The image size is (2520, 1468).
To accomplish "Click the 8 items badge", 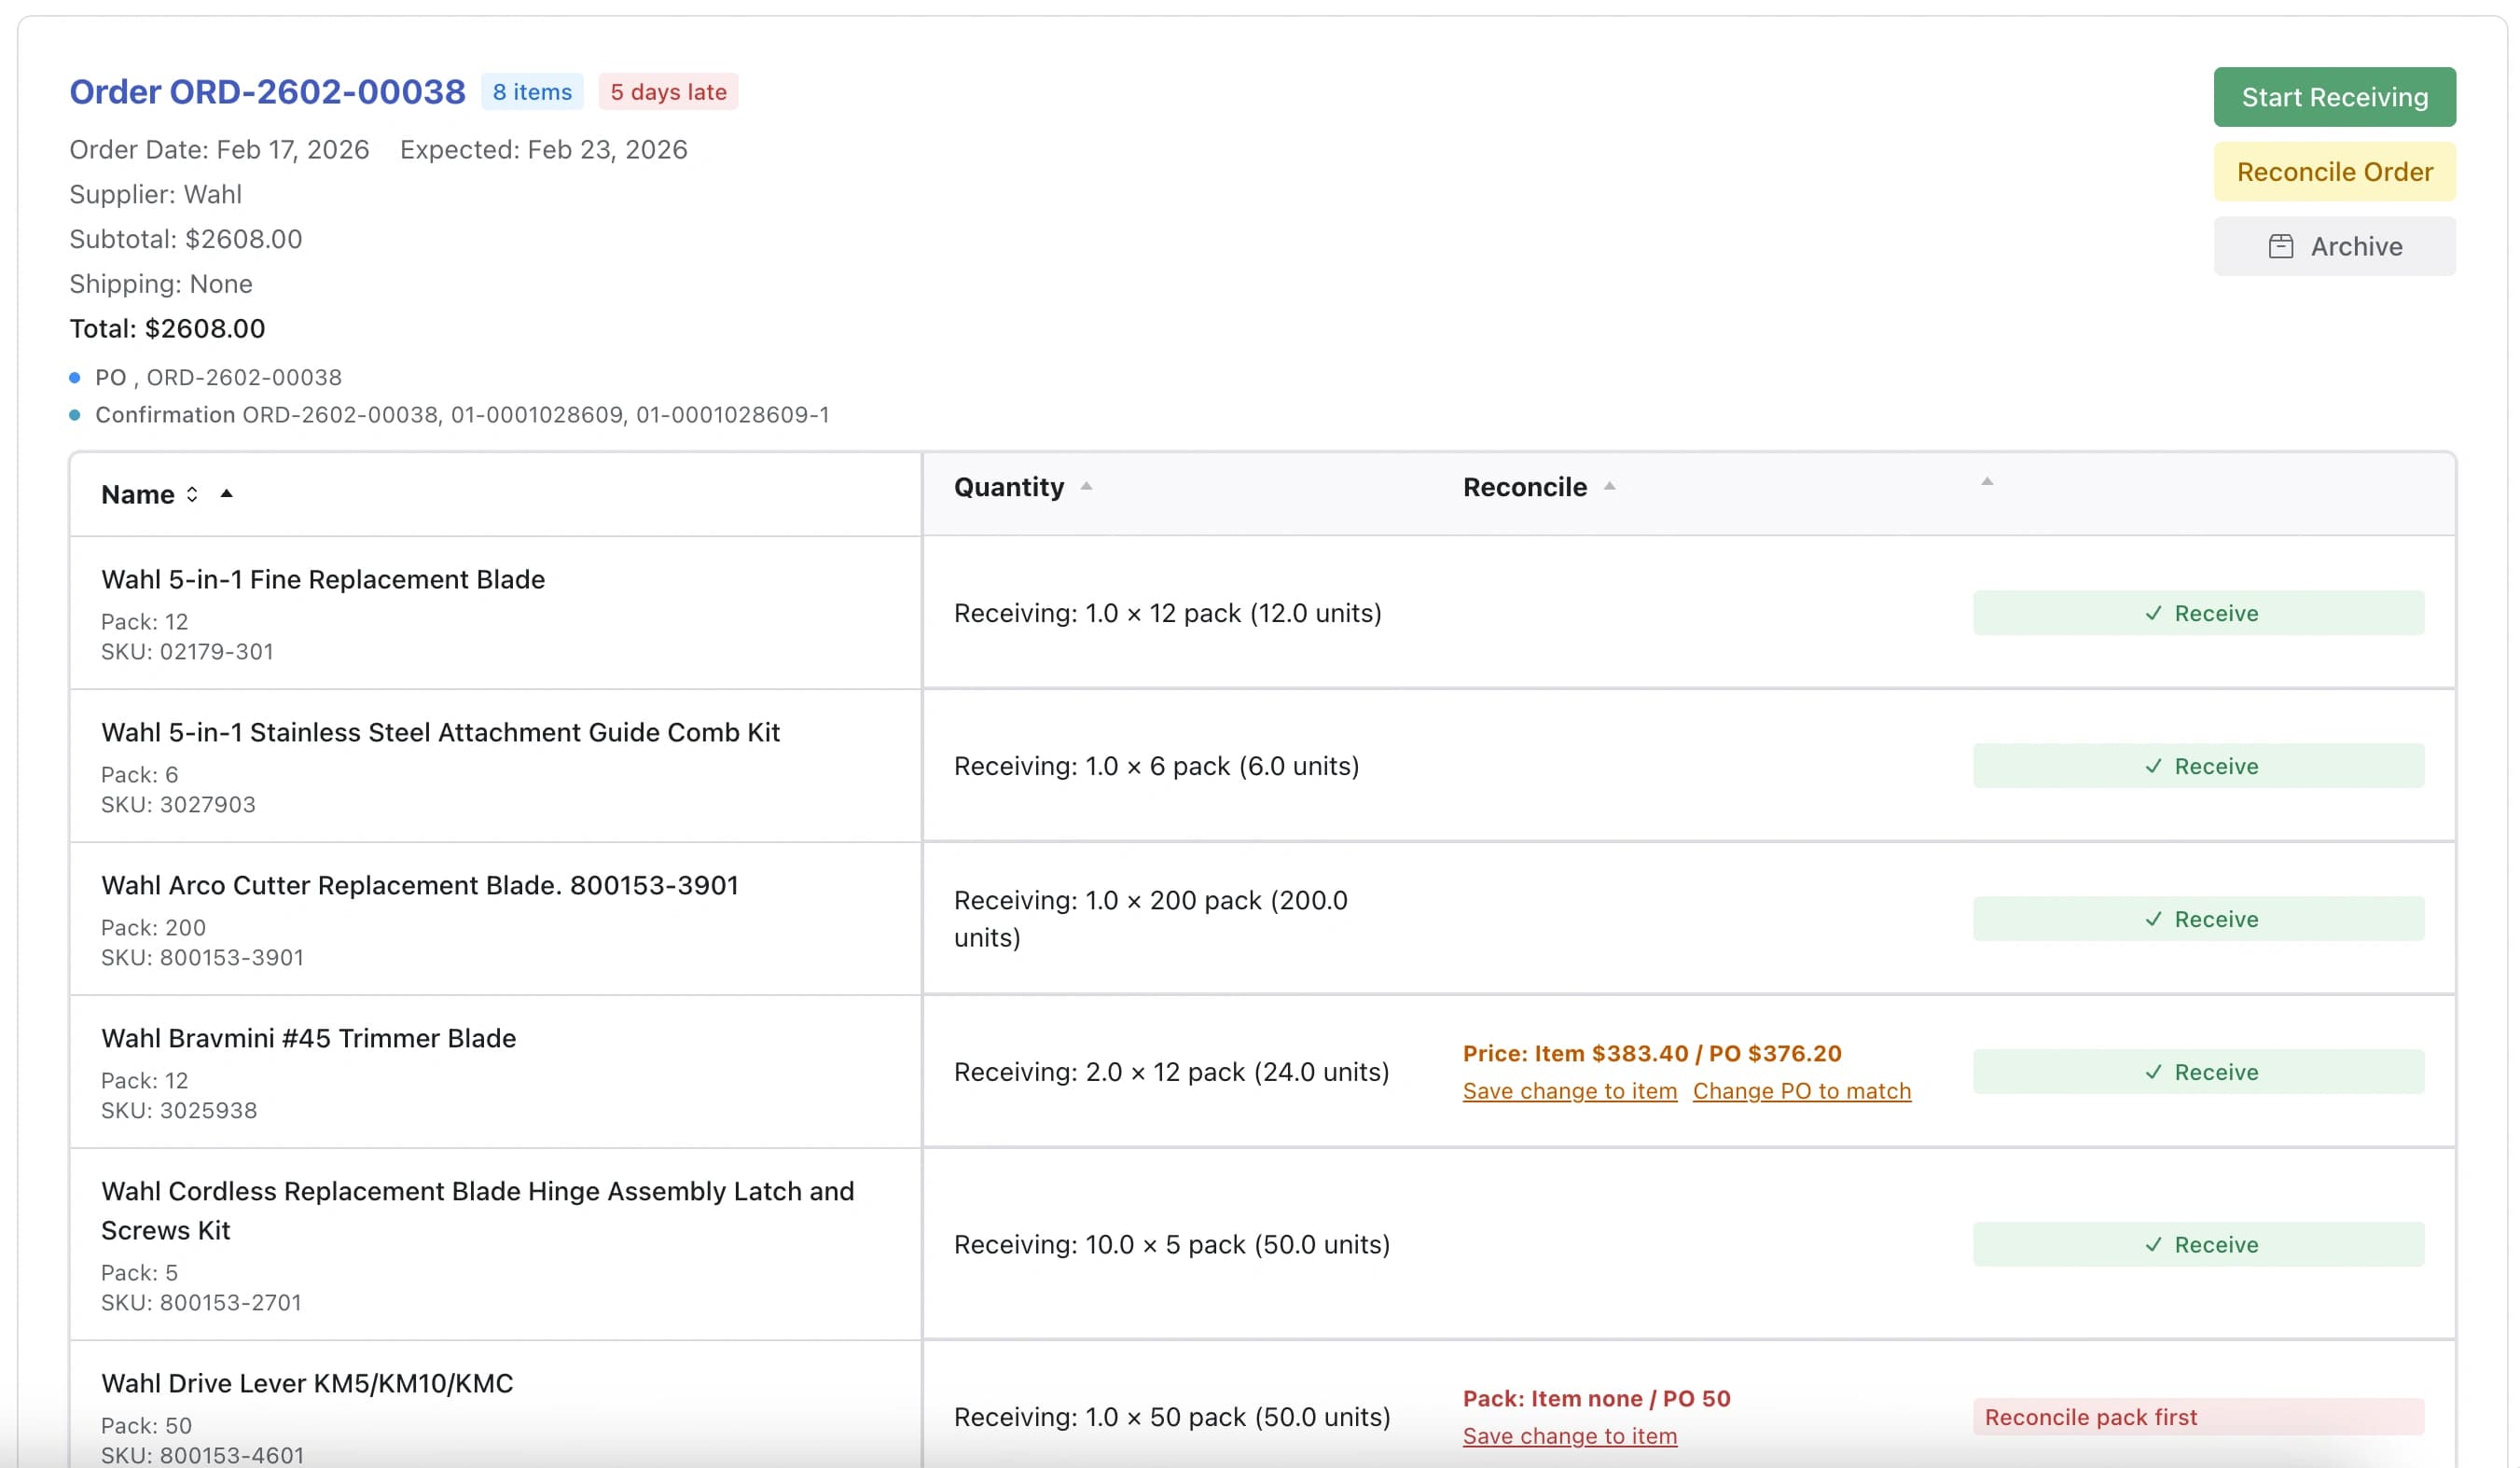I will tap(532, 92).
